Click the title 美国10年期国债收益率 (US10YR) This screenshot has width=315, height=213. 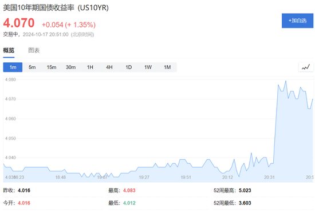pyautogui.click(x=56, y=8)
